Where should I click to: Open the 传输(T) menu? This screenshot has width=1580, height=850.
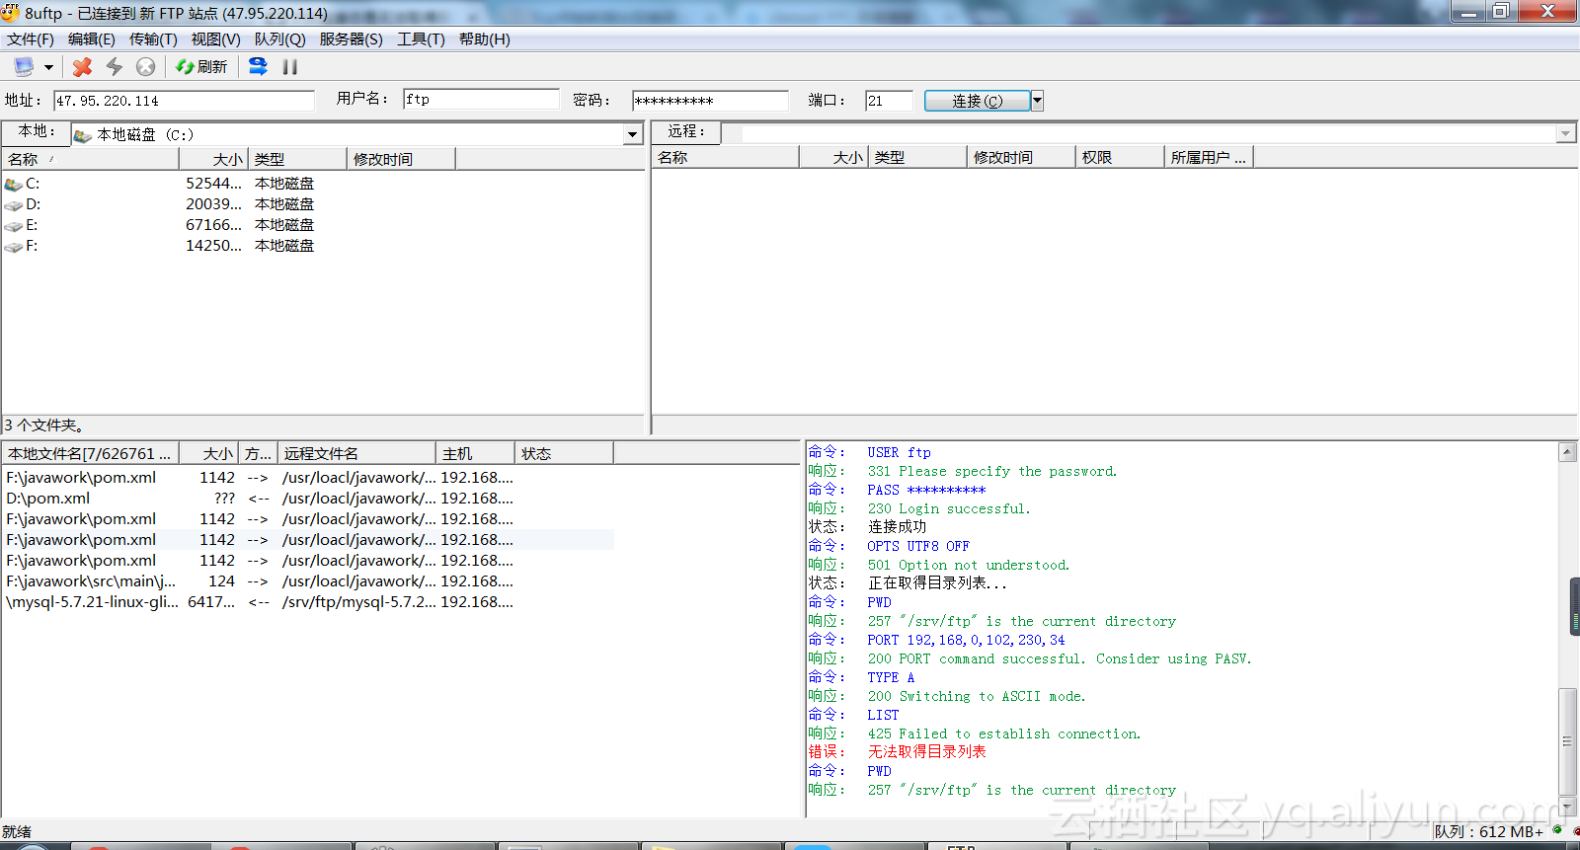coord(153,39)
